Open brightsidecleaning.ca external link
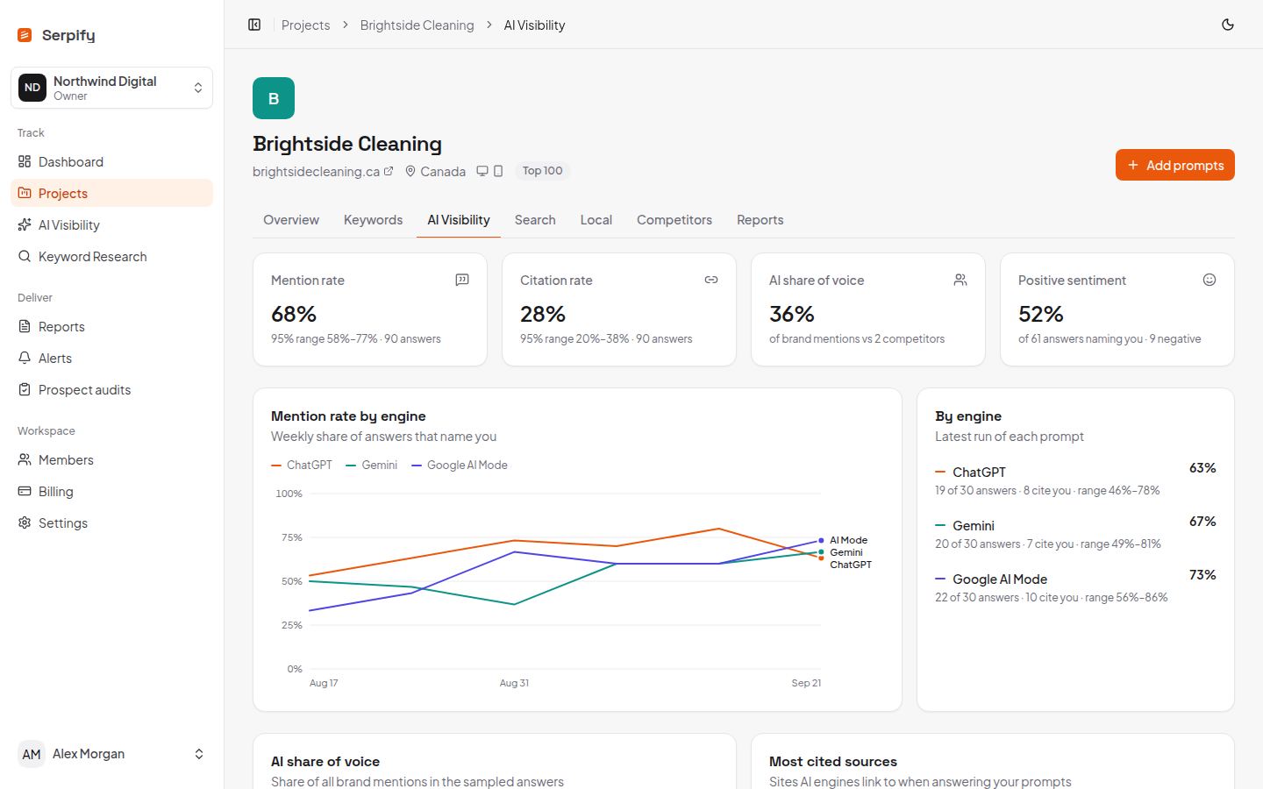Viewport: 1263px width, 789px height. click(323, 172)
